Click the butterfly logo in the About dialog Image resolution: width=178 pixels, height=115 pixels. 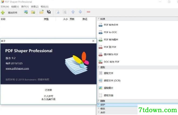77,63
